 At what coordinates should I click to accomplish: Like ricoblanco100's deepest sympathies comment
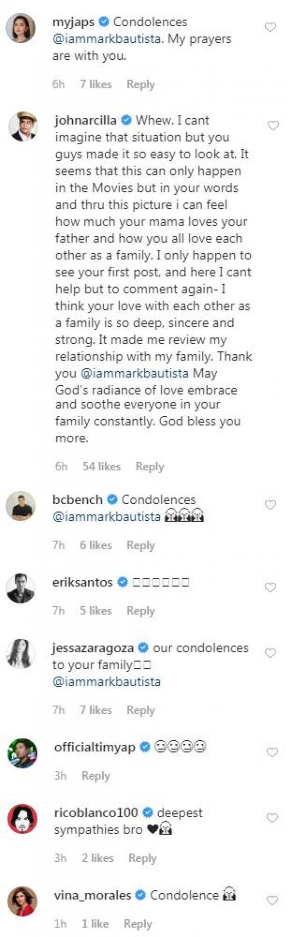pyautogui.click(x=272, y=818)
